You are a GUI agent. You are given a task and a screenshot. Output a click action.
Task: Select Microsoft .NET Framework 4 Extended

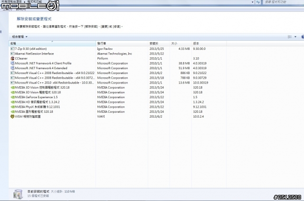coord(41,68)
